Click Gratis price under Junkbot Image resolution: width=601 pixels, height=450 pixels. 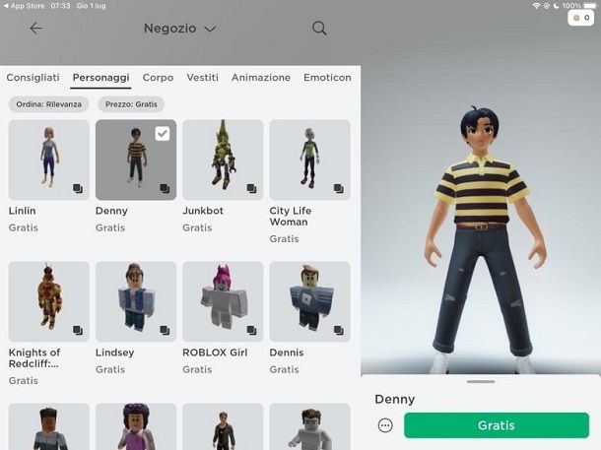pos(197,227)
